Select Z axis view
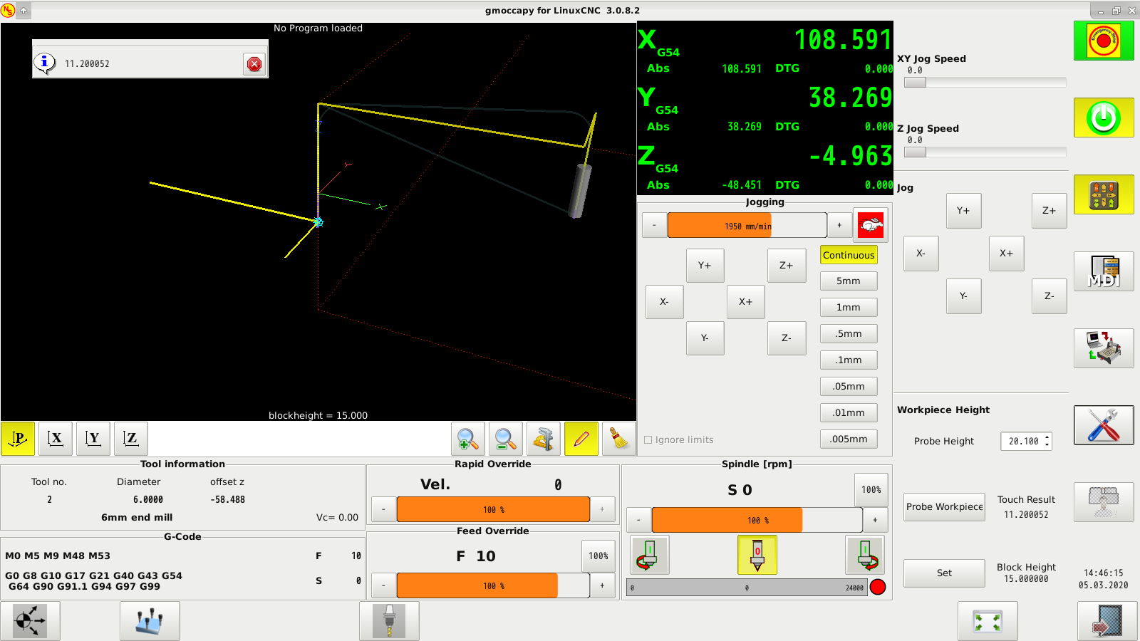This screenshot has width=1140, height=641. coord(131,439)
